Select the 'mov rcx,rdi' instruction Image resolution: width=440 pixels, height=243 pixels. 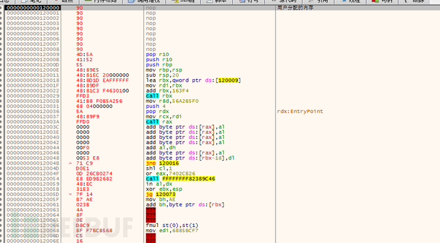[164, 117]
